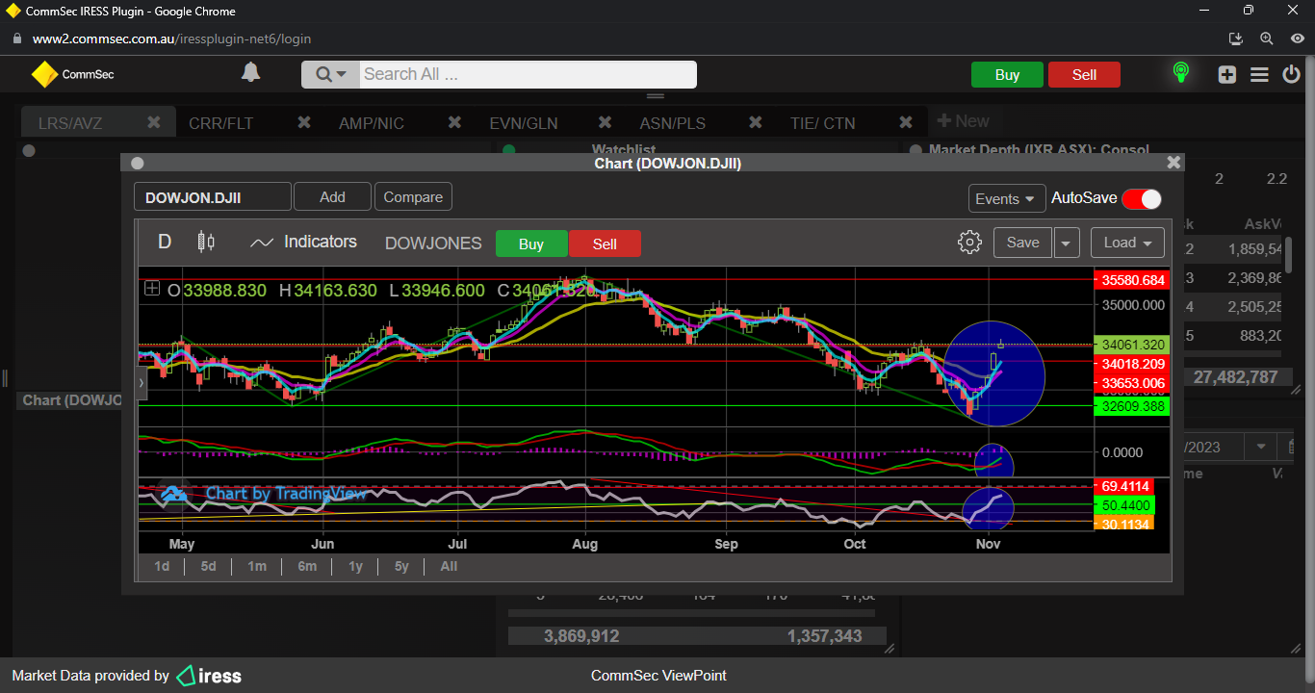Click the green Buy button in top bar
Viewport: 1315px width, 693px height.
[x=1007, y=75]
